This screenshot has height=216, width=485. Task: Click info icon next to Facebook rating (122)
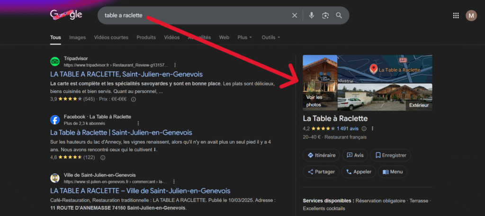103,157
